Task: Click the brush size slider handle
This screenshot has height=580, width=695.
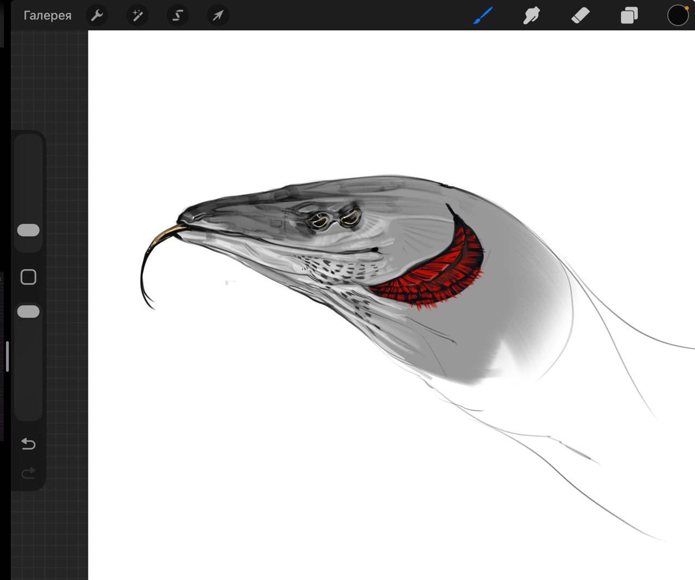Action: click(28, 231)
